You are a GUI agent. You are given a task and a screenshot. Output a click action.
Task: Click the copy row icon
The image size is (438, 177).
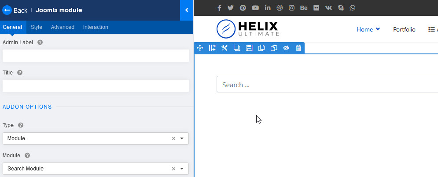[x=261, y=48]
